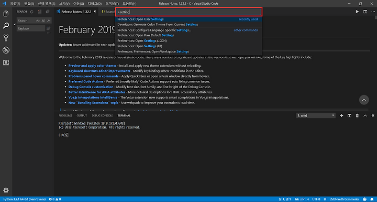Kill the terminal with trash icon
Screen dimensions: 377x202
pyautogui.click(x=357, y=115)
